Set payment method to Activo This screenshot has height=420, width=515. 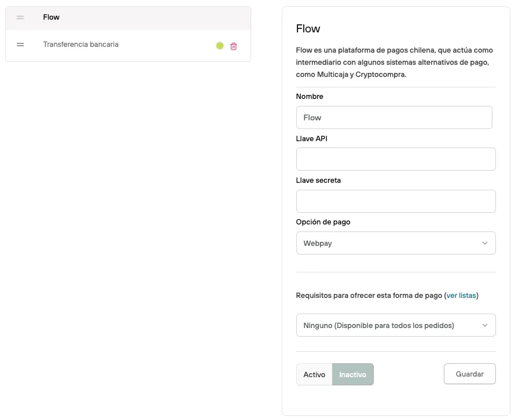click(x=314, y=374)
